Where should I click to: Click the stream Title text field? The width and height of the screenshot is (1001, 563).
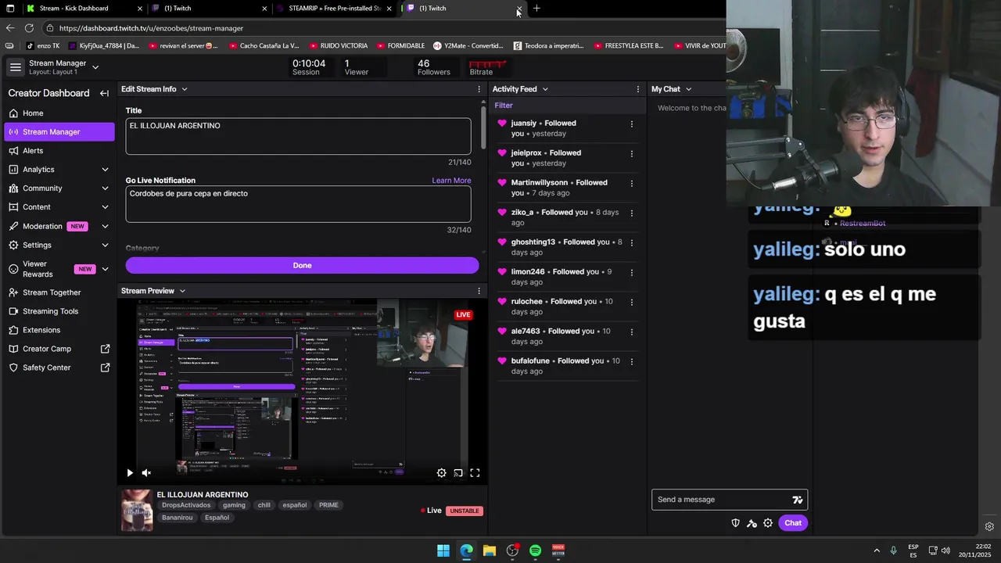click(298, 136)
